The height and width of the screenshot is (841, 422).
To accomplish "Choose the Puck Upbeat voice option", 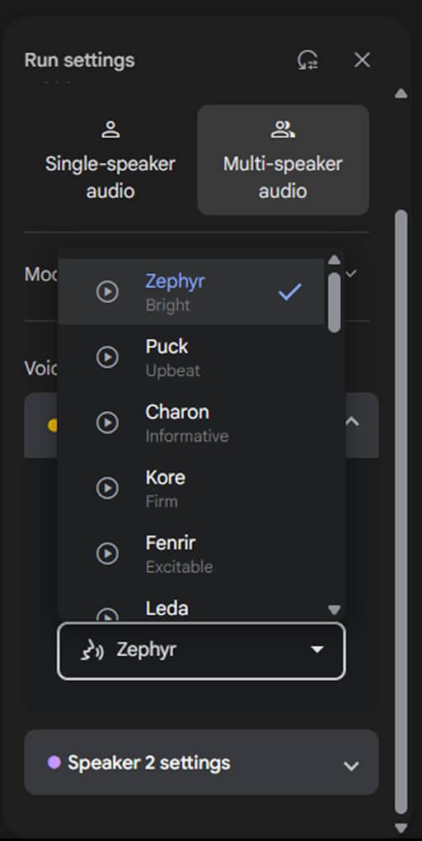I will point(191,357).
